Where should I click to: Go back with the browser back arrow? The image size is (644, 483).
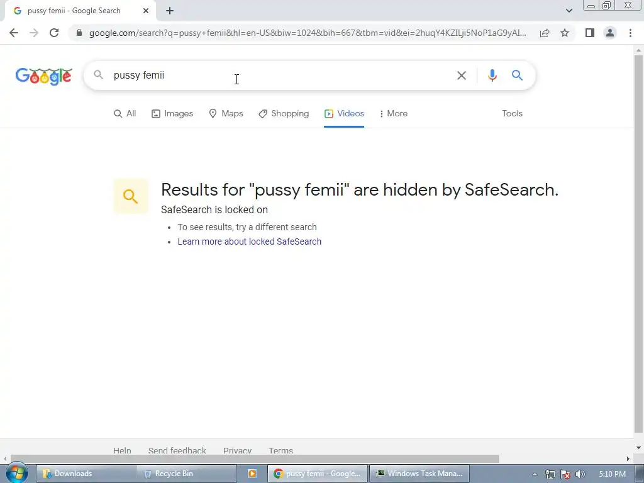pyautogui.click(x=14, y=33)
